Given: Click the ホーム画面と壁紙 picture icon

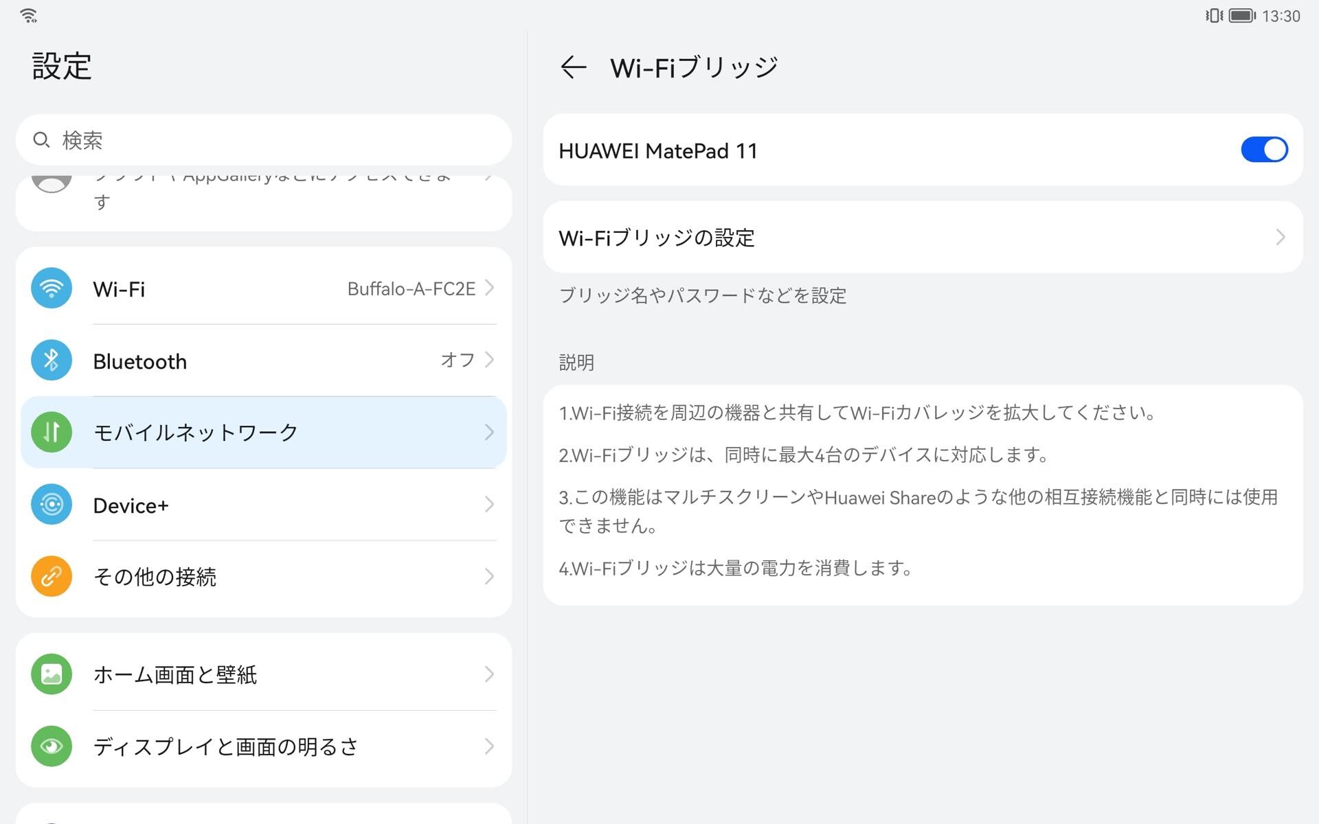Looking at the screenshot, I should point(52,674).
